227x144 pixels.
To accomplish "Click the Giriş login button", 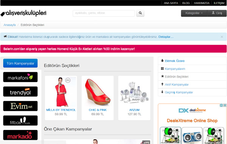I will tap(217, 13).
